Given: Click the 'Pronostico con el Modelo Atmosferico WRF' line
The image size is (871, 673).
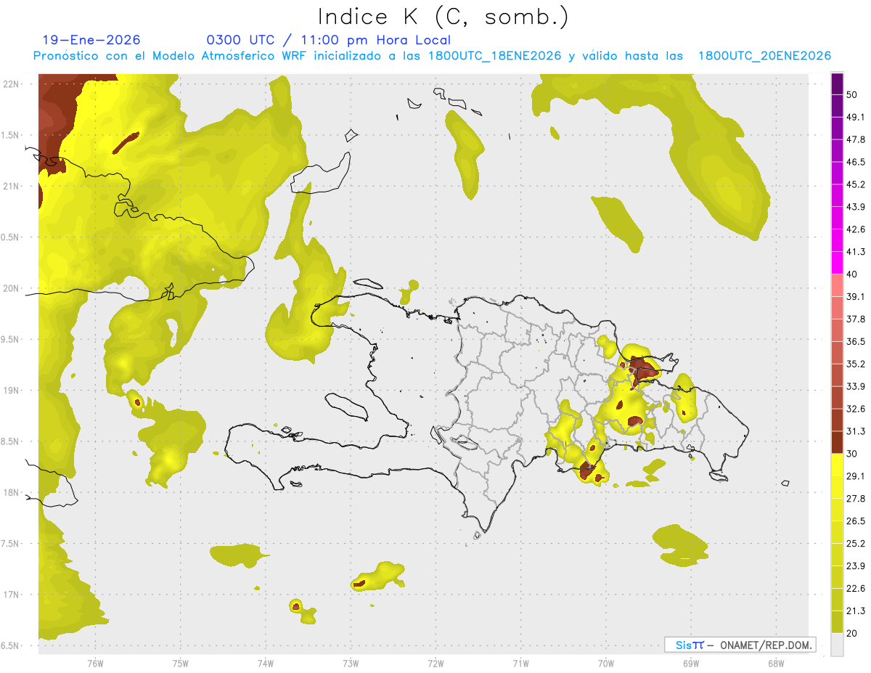Looking at the screenshot, I should [x=432, y=55].
